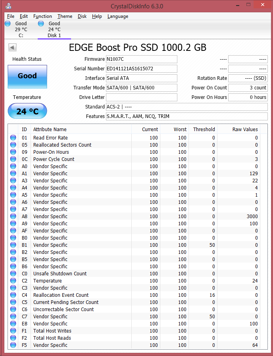Select the Power Cycle Count text
Image resolution: width=273 pixels, height=356 pixels.
coord(54,159)
